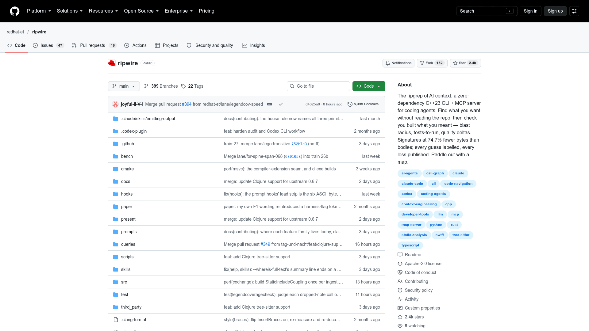Open the appearance settings icon beside Sign up
The width and height of the screenshot is (589, 331).
[x=574, y=11]
